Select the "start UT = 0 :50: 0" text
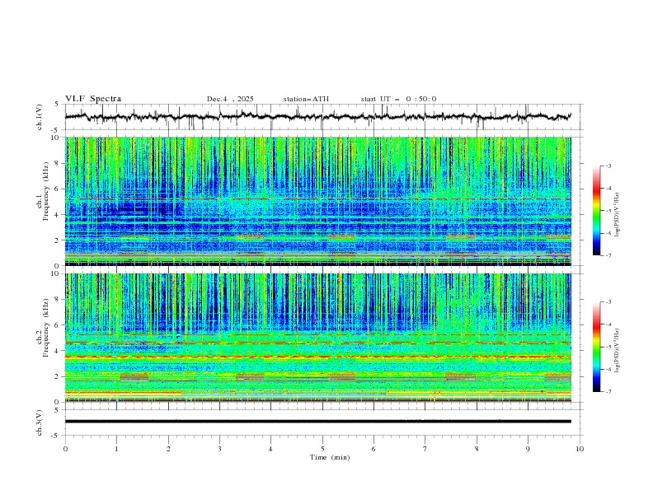 [398, 99]
